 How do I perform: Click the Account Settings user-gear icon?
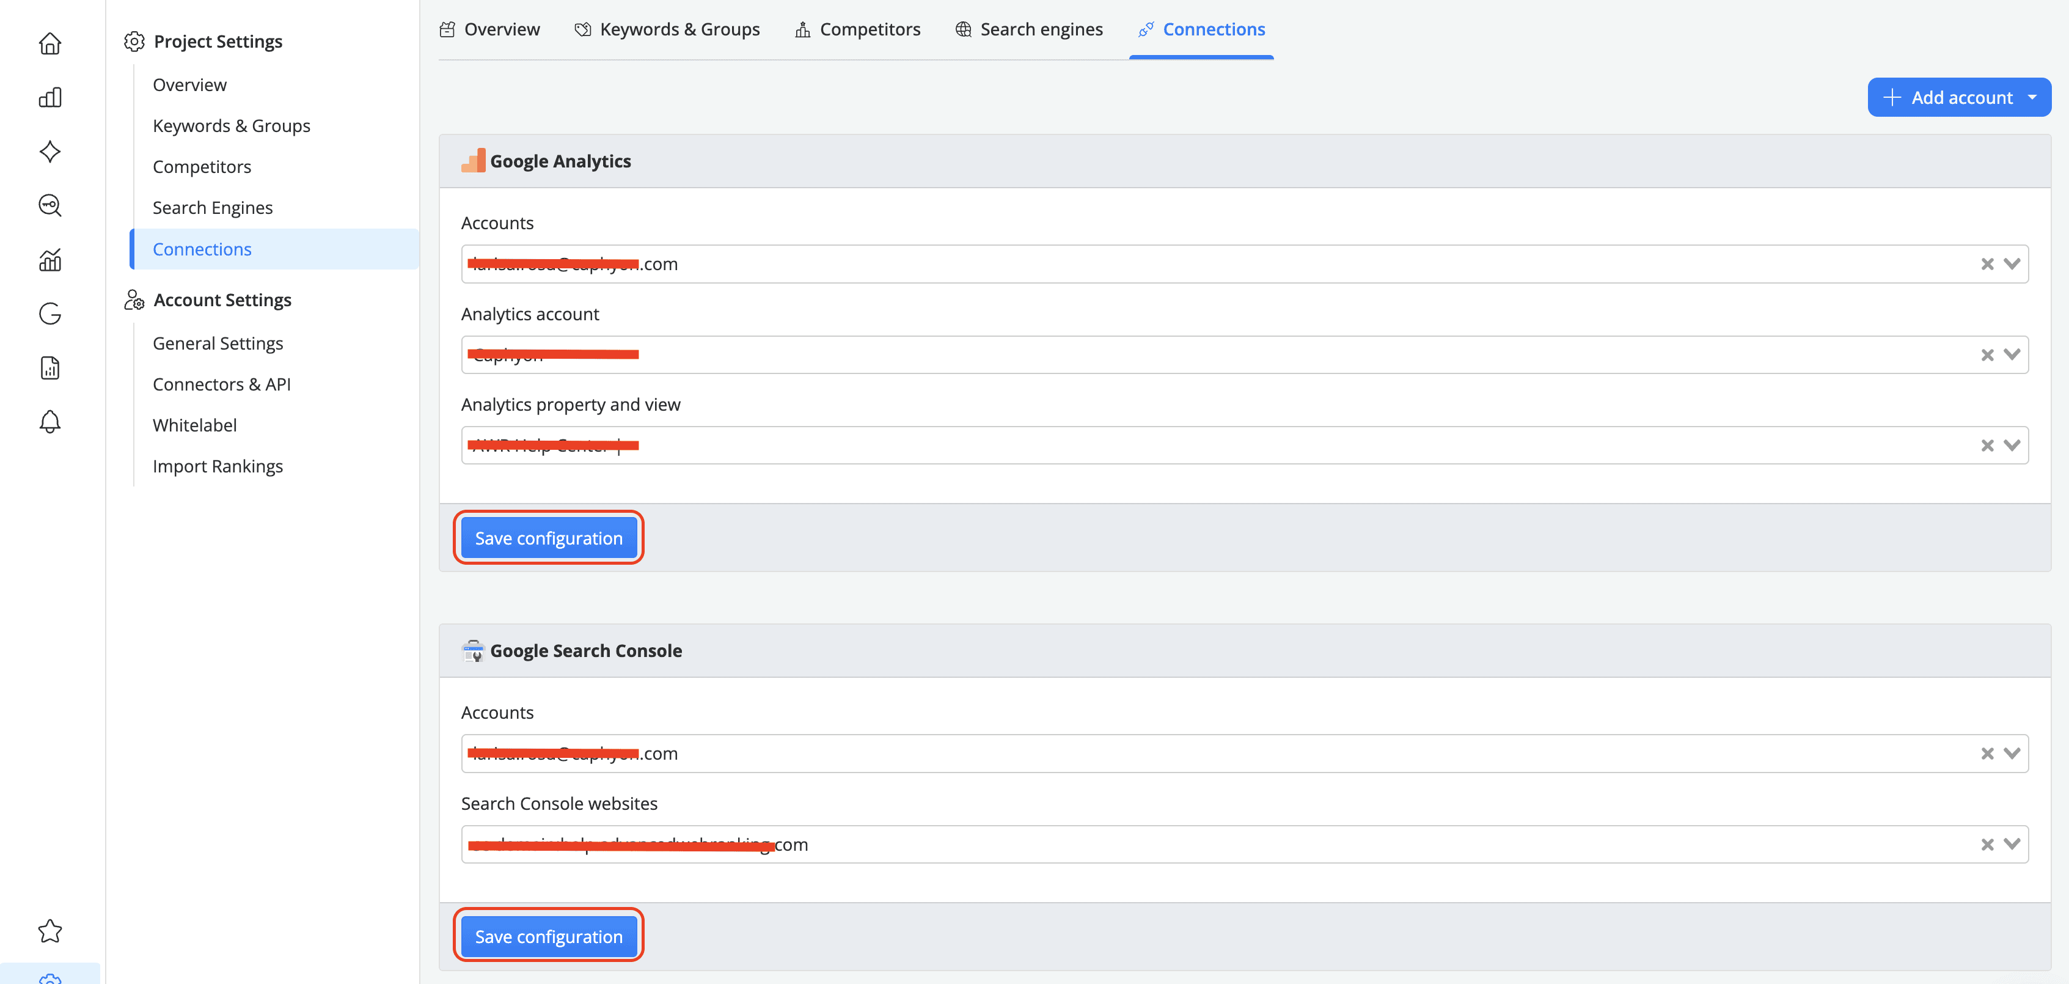pos(134,299)
